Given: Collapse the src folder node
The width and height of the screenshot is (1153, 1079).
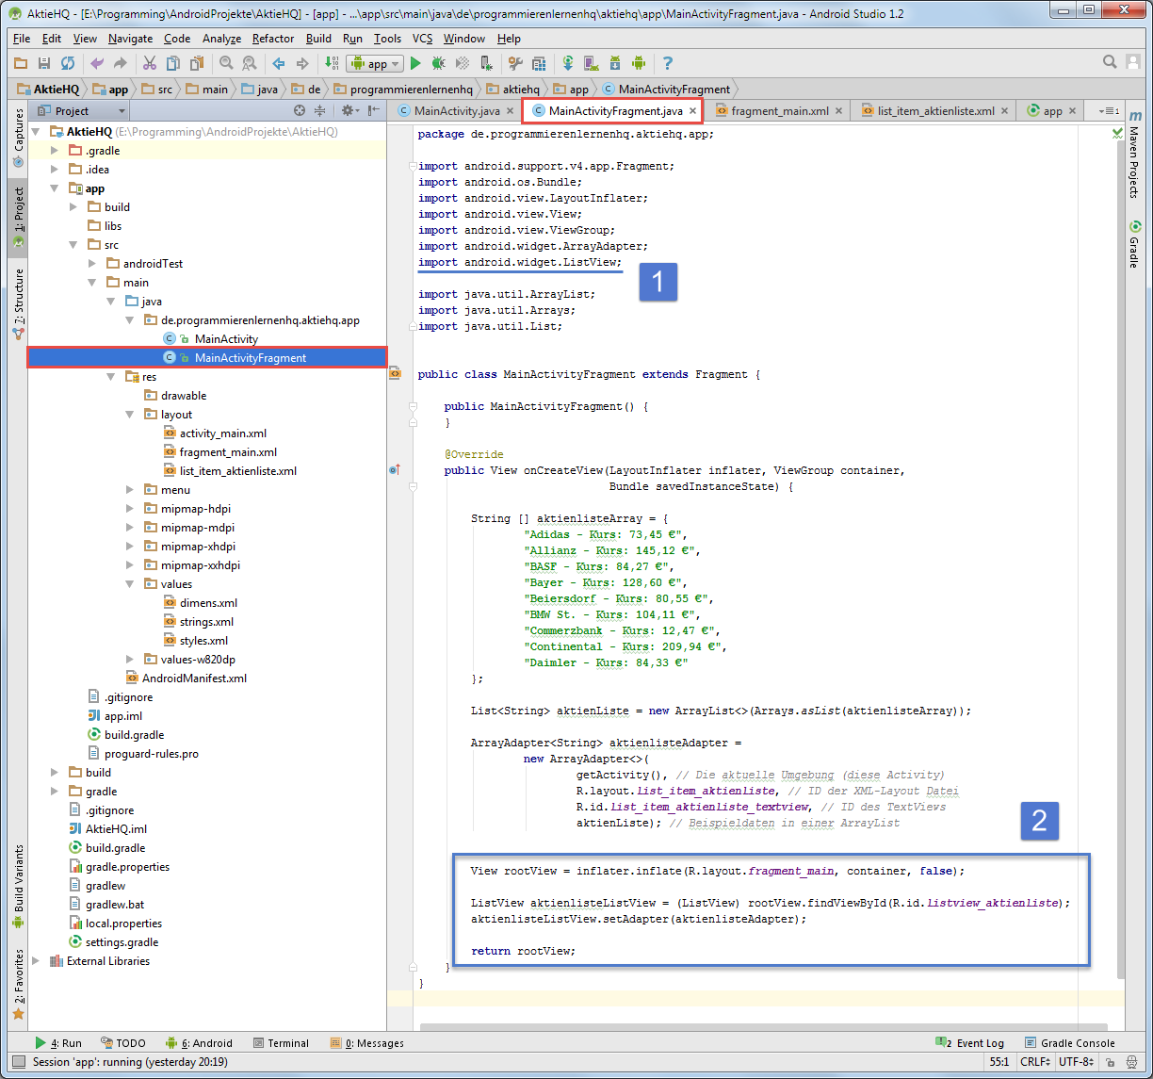Looking at the screenshot, I should click(73, 245).
